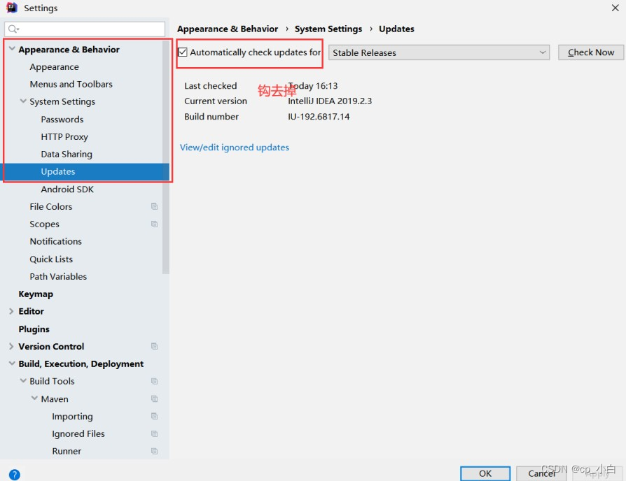Click project-level icon beside Version Control
The image size is (626, 481).
tap(154, 346)
